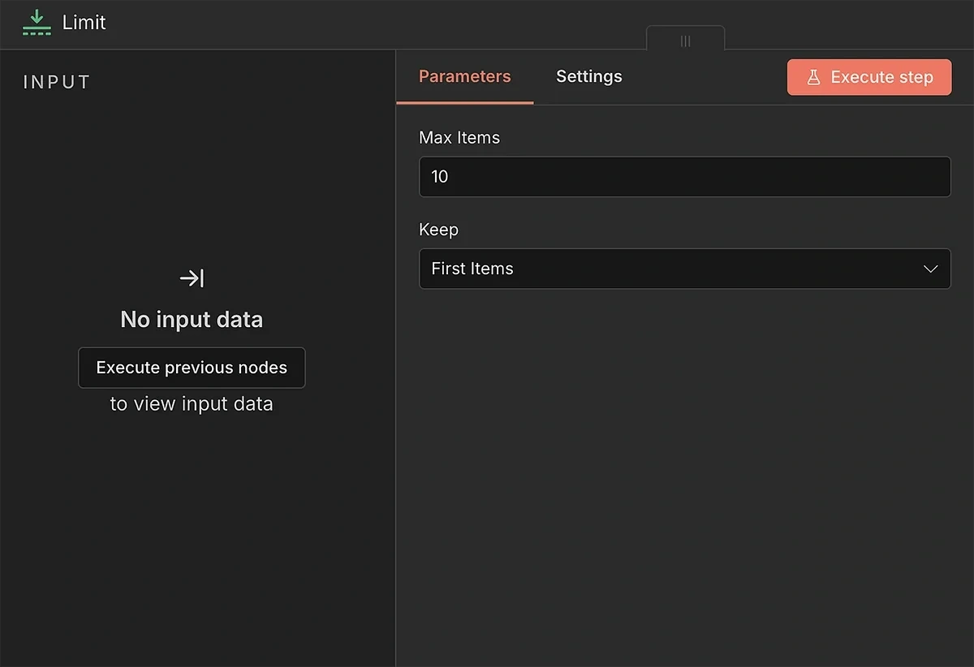Click the flask icon on Execute step
The image size is (974, 667).
click(x=814, y=77)
